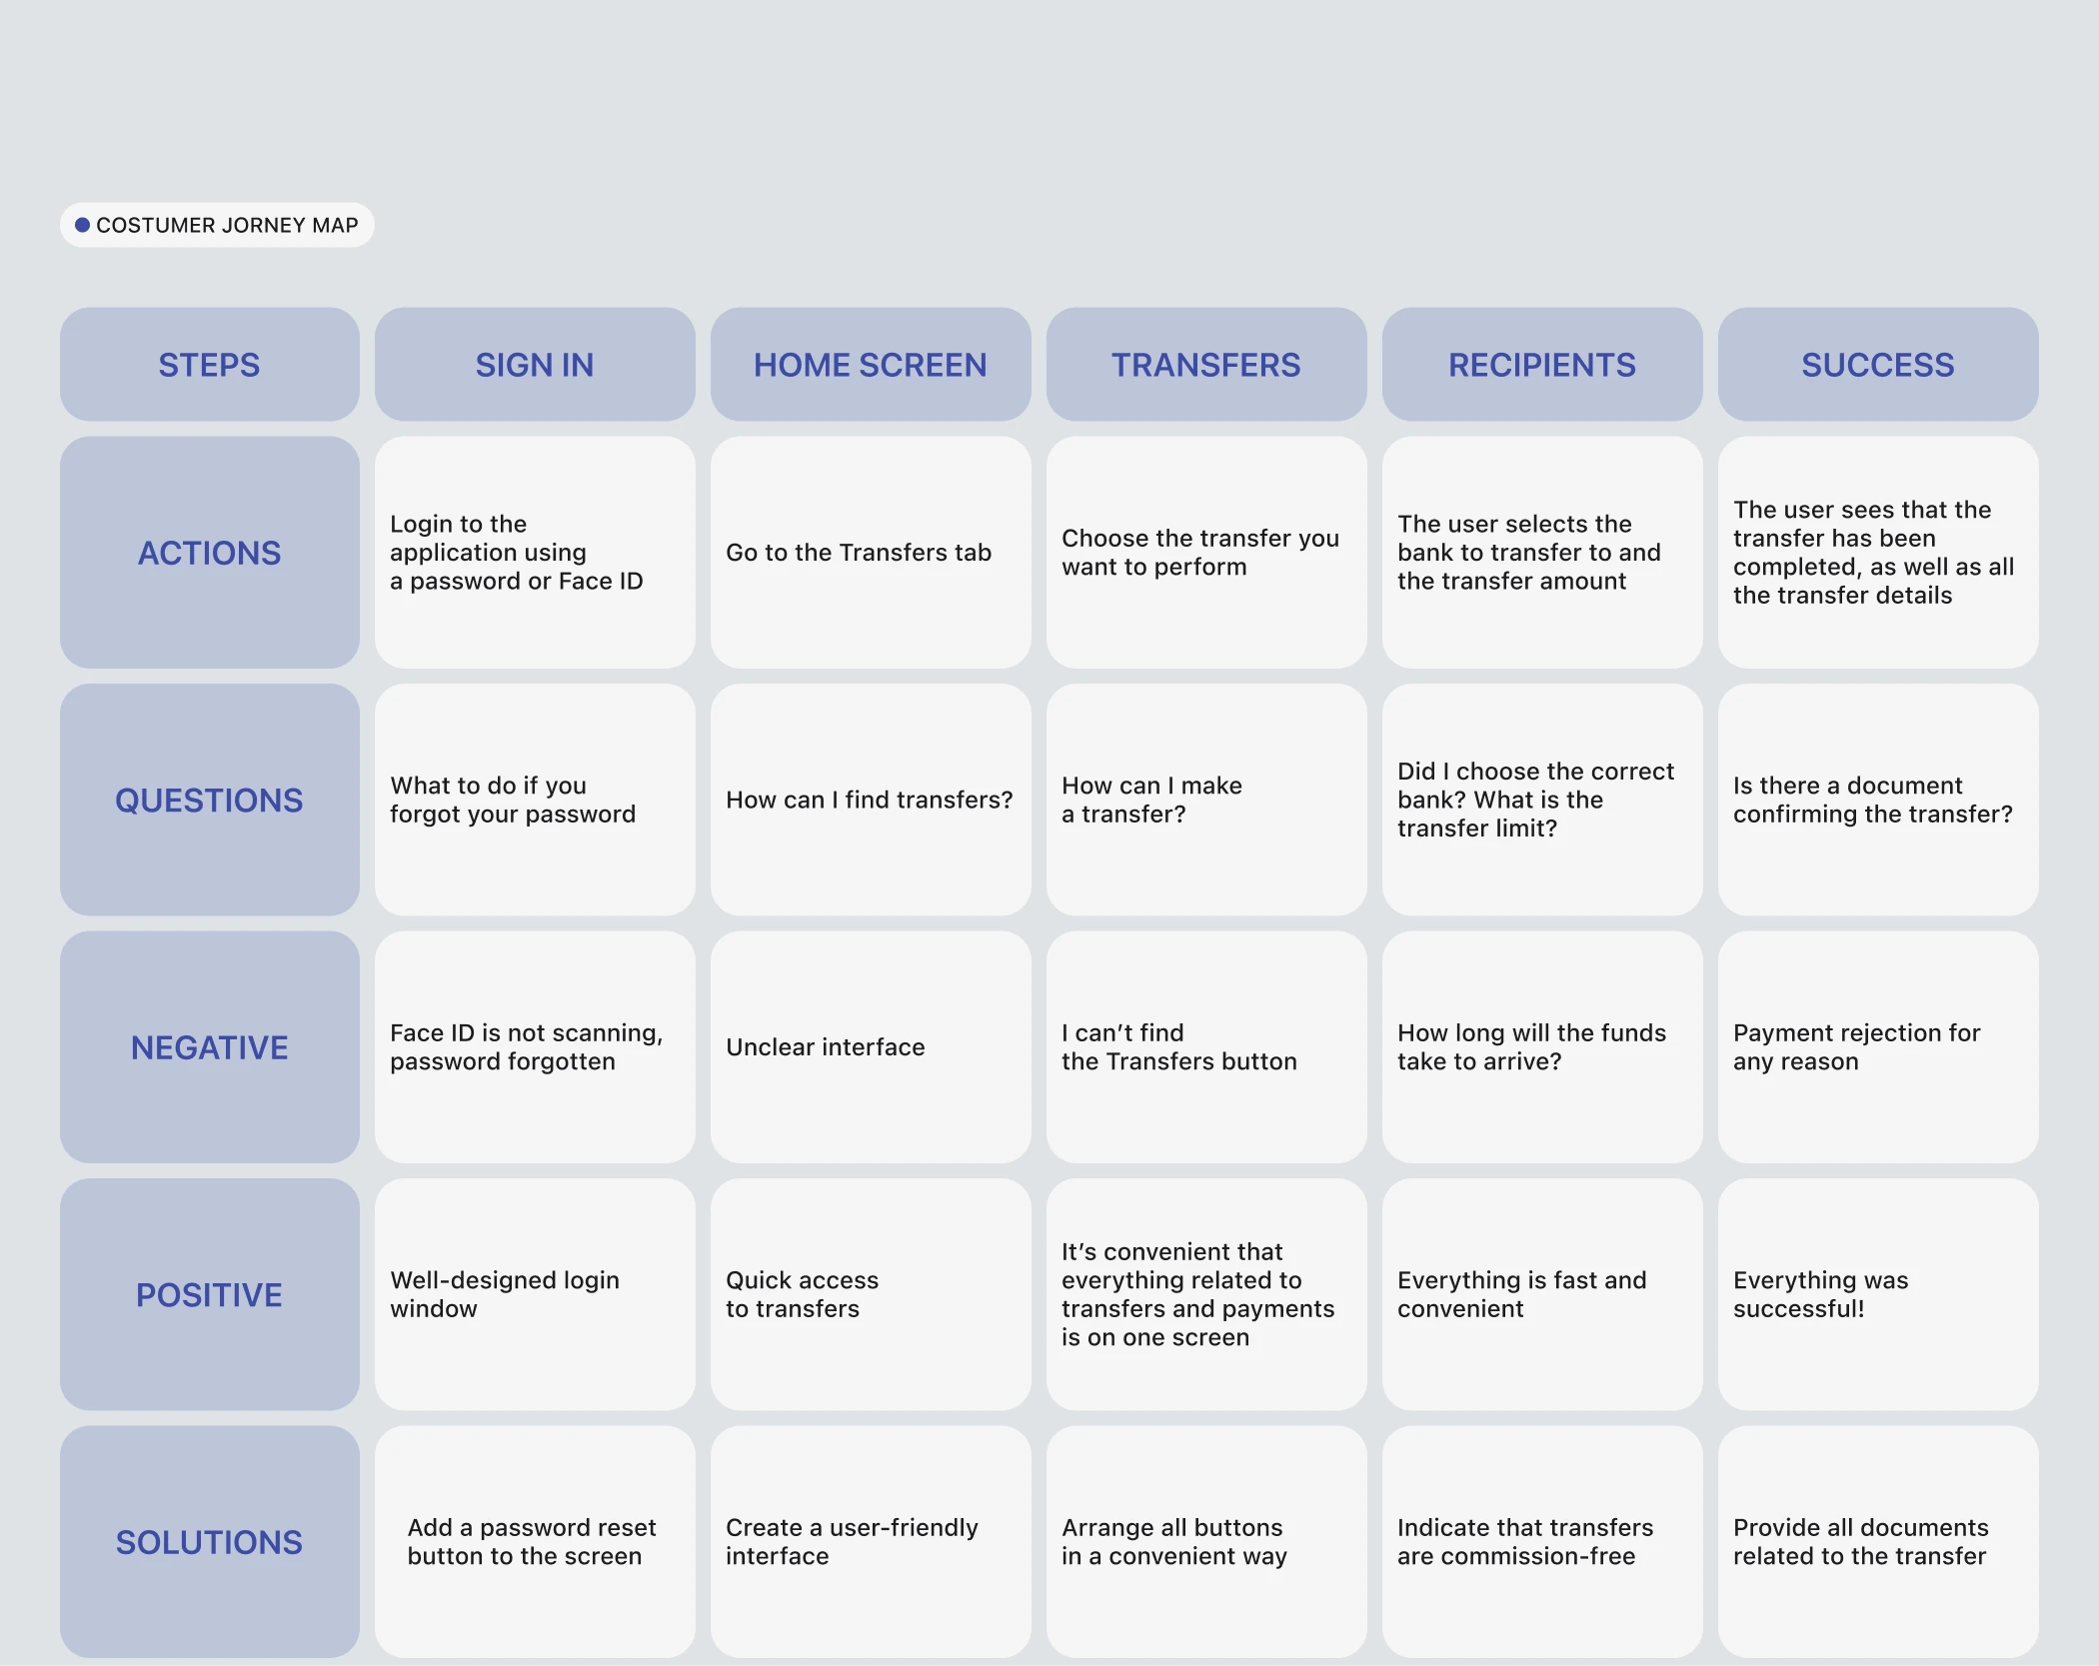
Task: Click the QUESTIONS row label
Action: (209, 800)
